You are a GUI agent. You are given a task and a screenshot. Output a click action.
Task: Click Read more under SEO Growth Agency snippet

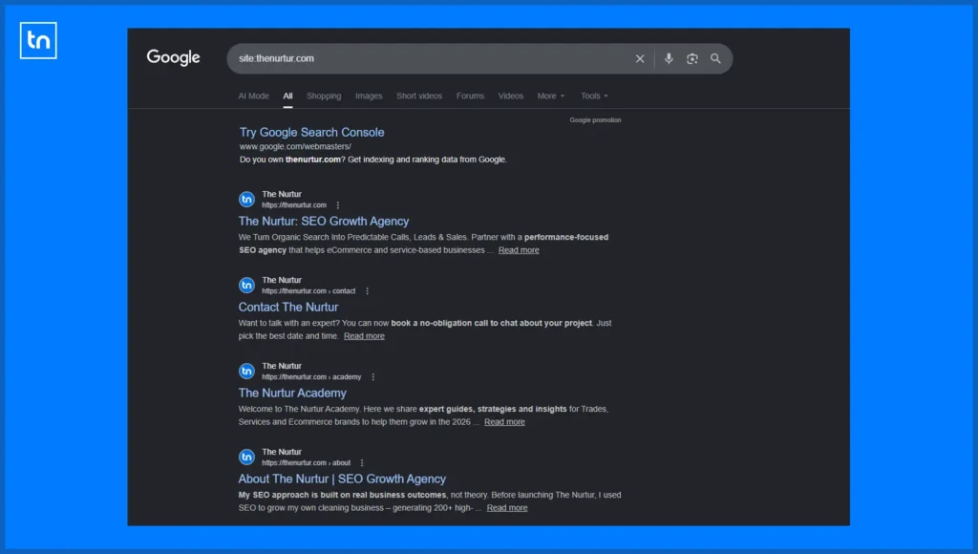coord(519,250)
